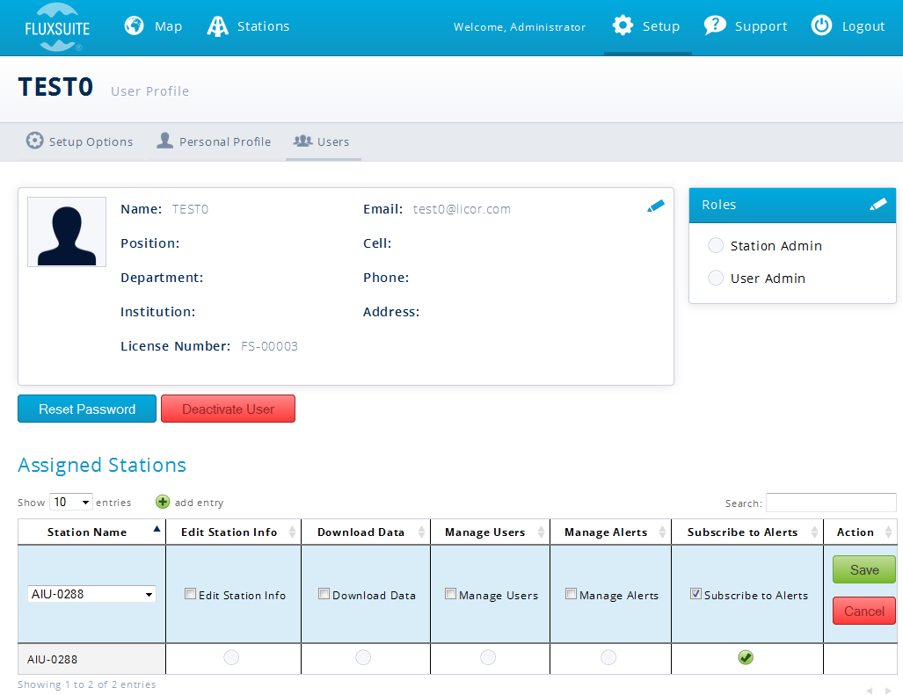Select the User Admin role
Screen dimensions: 903x695
click(716, 278)
